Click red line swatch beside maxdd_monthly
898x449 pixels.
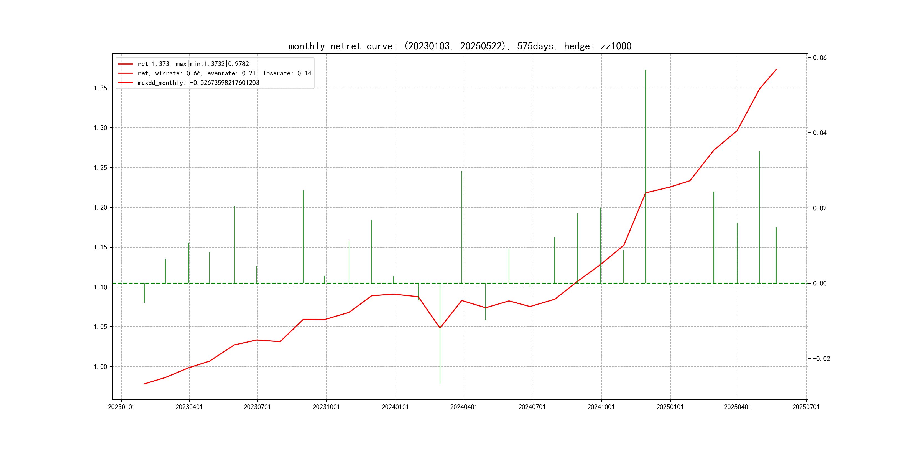[126, 83]
